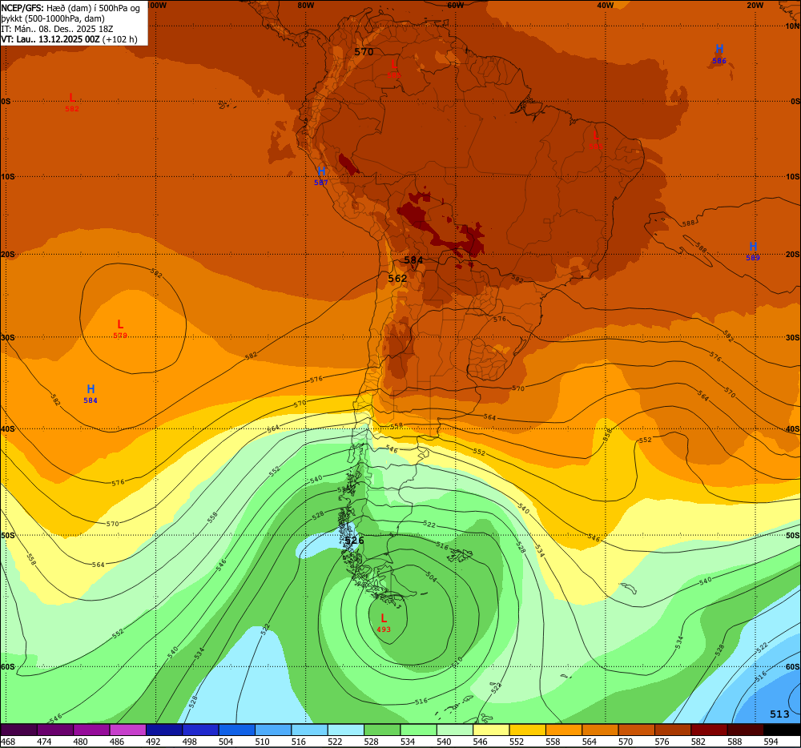Select the dark red legend swatch above 582
The height and width of the screenshot is (748, 801).
pyautogui.click(x=710, y=730)
